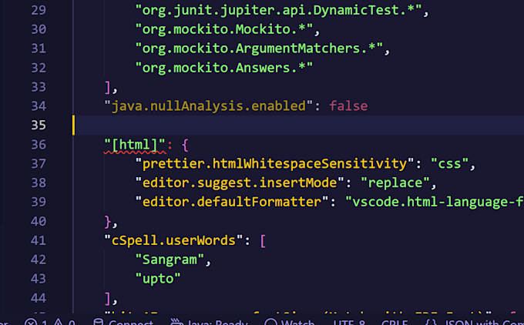This screenshot has height=325, width=524.
Task: Click the "replace" value on line 38
Action: coord(395,183)
